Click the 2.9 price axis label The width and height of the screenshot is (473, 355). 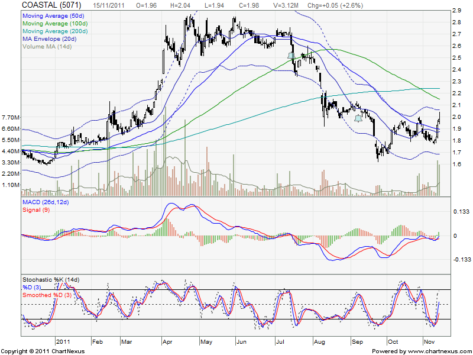click(456, 11)
